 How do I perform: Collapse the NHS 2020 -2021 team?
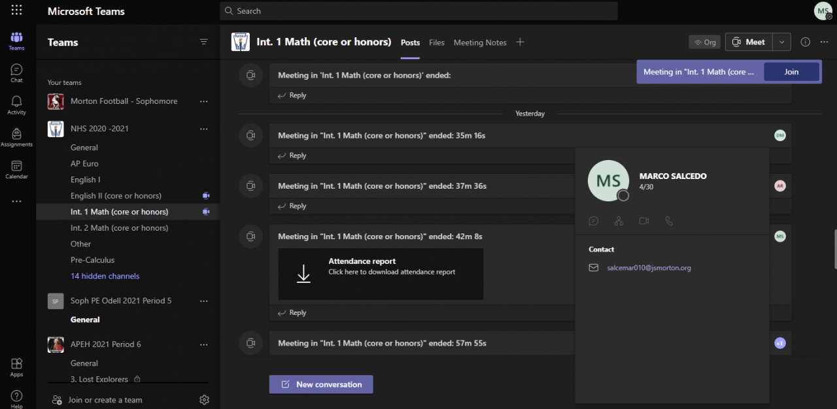click(x=99, y=129)
